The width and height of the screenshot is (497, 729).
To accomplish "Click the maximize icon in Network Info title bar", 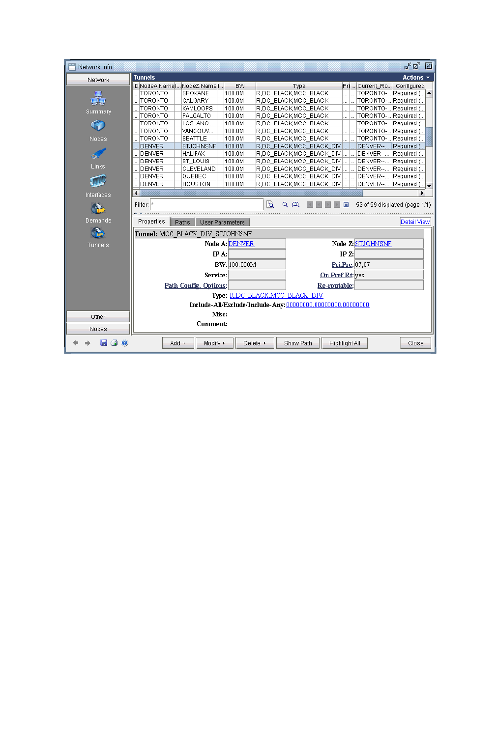I will pos(416,66).
